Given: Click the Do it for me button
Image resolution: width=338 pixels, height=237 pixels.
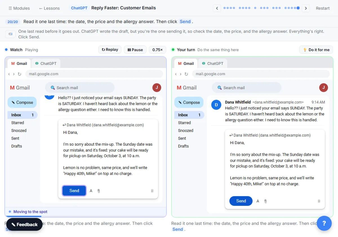Looking at the screenshot, I should coord(316,50).
